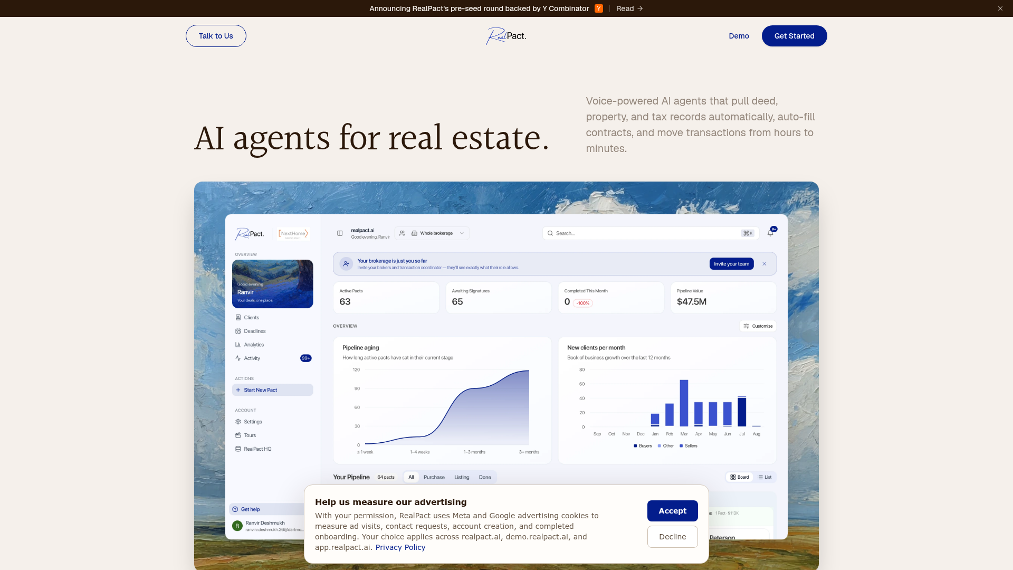Click the '64 pacts' count label
Image resolution: width=1013 pixels, height=570 pixels.
[x=386, y=477]
